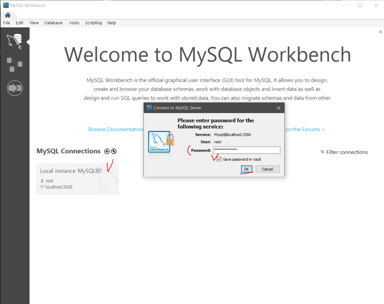The image size is (384, 304).
Task: Click the Connect to MySQL Server dialog icon
Action: click(149, 108)
